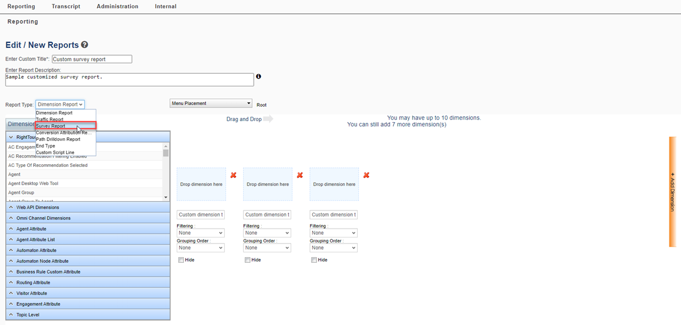This screenshot has height=325, width=681.
Task: Remove the first dimension with red X
Action: pos(233,175)
